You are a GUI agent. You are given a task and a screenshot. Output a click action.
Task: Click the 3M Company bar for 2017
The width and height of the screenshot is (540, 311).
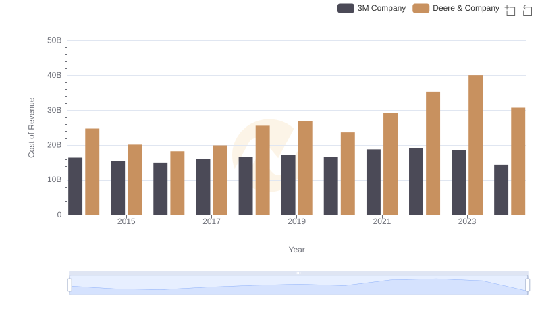pos(203,187)
